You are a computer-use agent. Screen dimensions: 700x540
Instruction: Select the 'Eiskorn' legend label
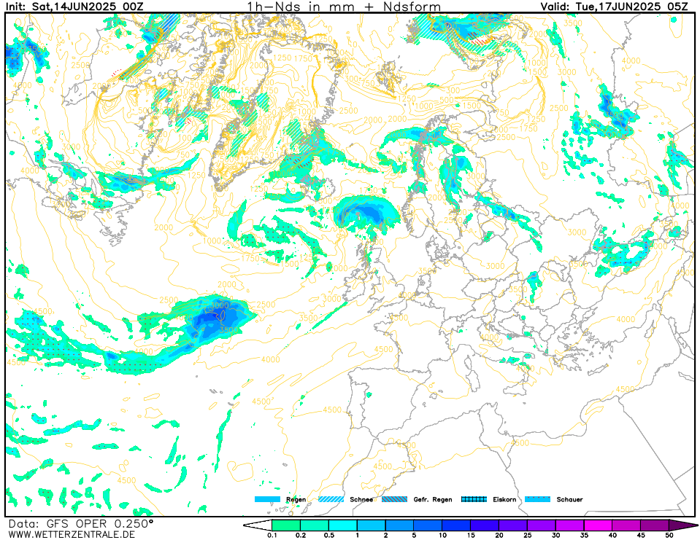point(504,499)
